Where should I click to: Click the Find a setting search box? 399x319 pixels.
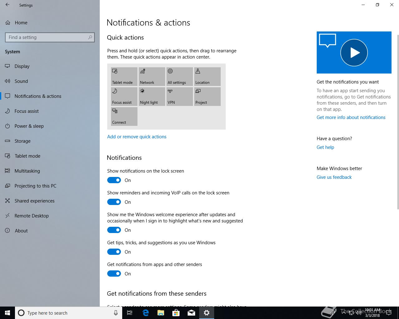[50, 37]
